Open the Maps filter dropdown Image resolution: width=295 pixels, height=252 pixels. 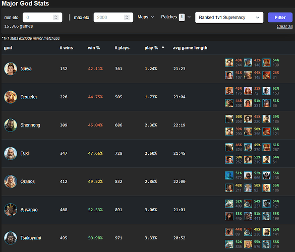tap(146, 17)
